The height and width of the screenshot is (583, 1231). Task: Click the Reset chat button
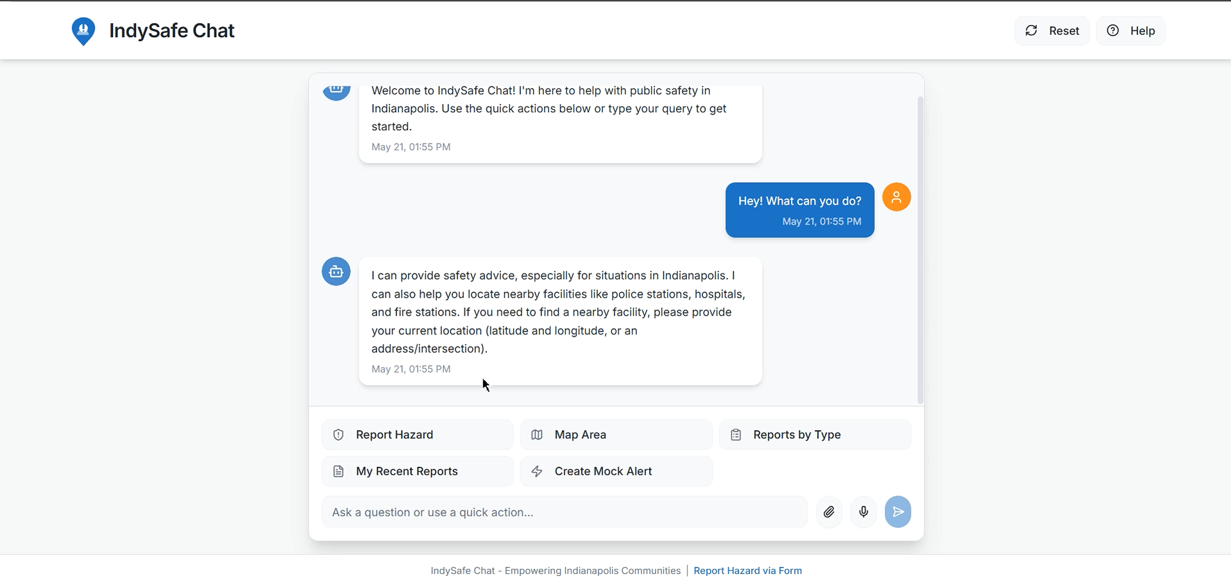click(1052, 31)
